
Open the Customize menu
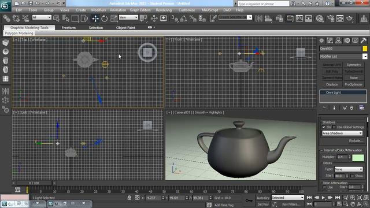[187, 10]
